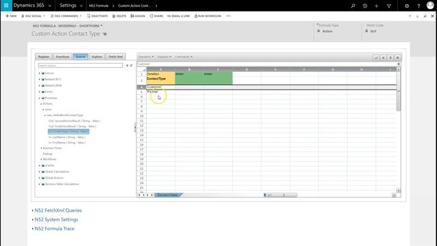Image resolution: width=437 pixels, height=246 pixels.
Task: Select In: LastName parameter
Action: coord(67,137)
